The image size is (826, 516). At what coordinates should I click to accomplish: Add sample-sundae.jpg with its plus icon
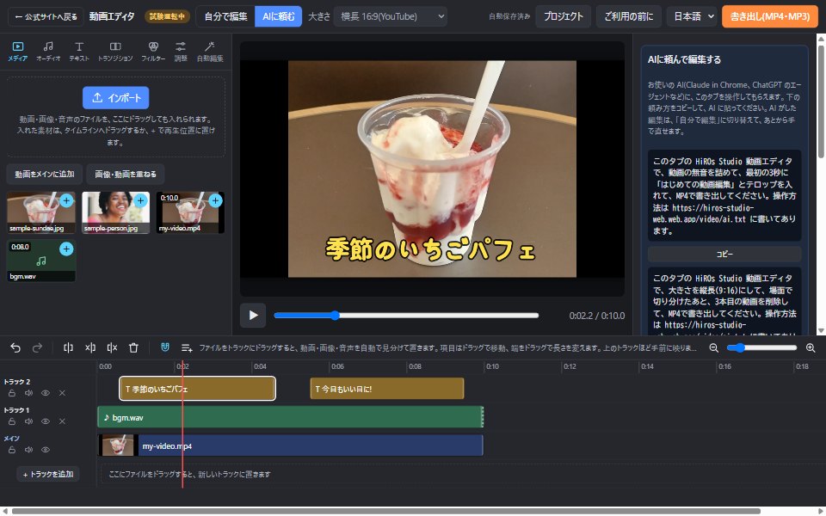click(x=66, y=200)
